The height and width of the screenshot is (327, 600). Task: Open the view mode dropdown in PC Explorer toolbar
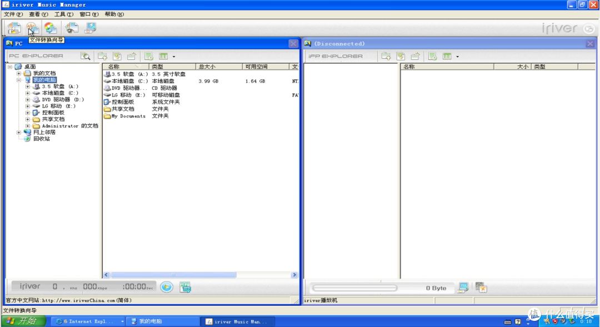pos(173,55)
